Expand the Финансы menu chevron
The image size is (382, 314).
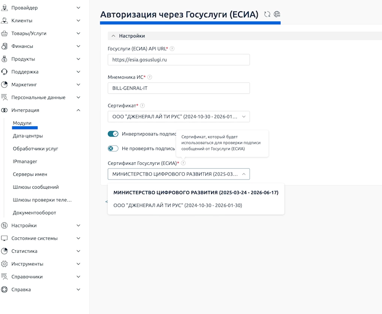pyautogui.click(x=79, y=46)
